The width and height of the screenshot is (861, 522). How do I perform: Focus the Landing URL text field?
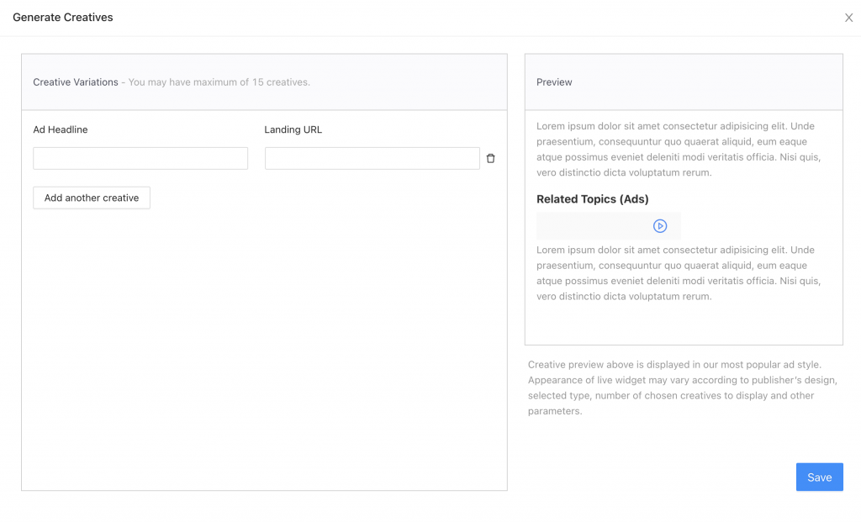pos(372,158)
